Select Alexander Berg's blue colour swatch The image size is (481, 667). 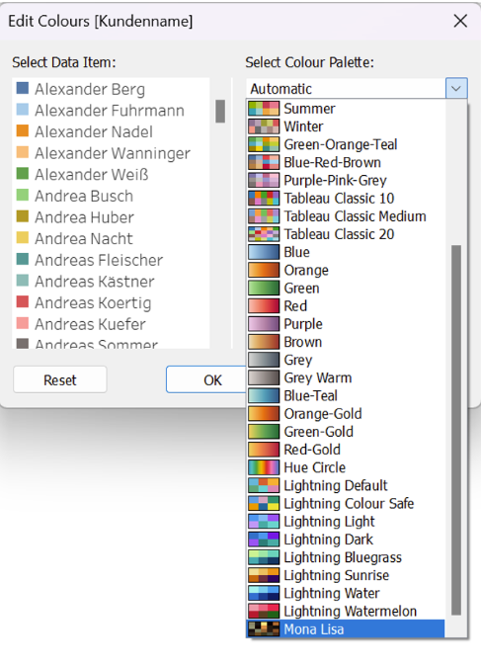click(23, 89)
